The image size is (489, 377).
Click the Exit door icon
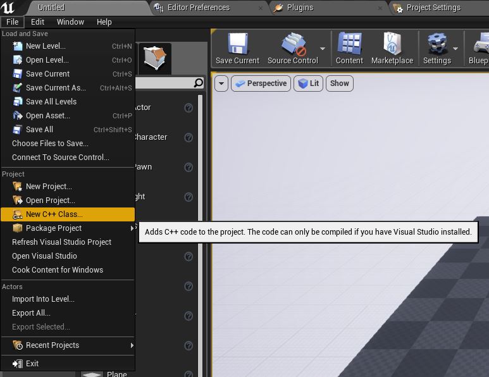[18, 364]
